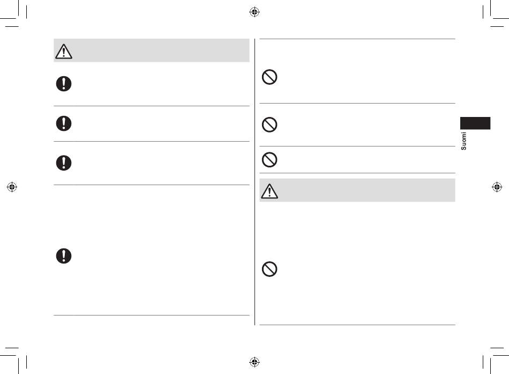This screenshot has height=374, width=509.
Task: Click the registration crosshair mark at page top center
Action: pyautogui.click(x=254, y=12)
